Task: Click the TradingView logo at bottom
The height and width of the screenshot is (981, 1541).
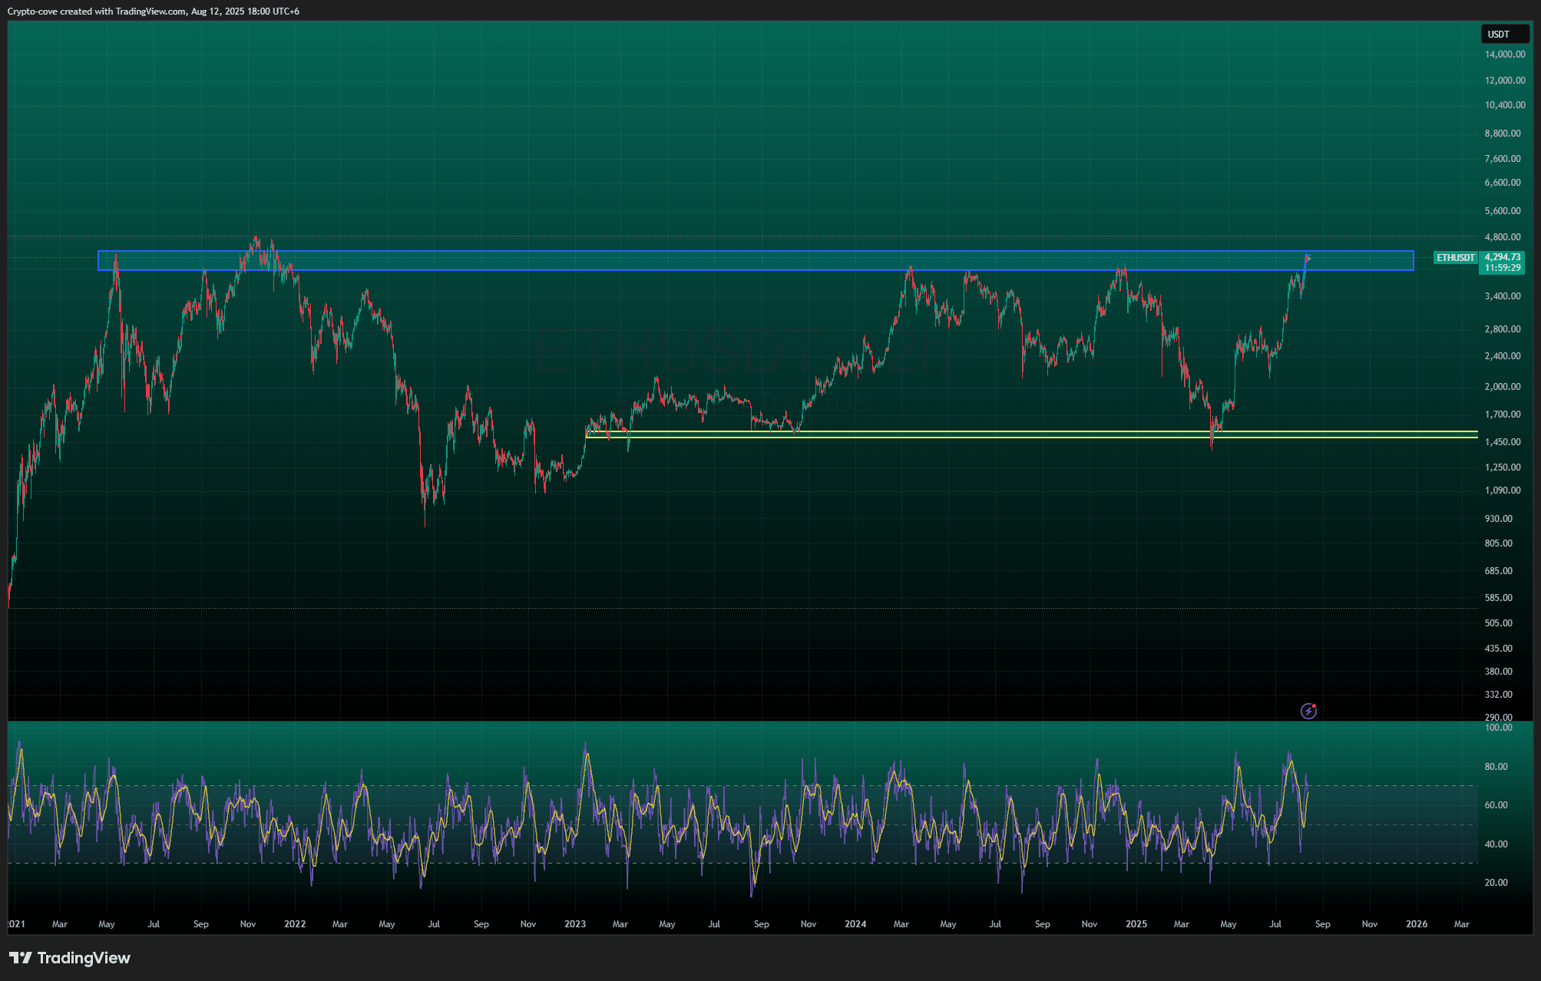Action: tap(70, 958)
